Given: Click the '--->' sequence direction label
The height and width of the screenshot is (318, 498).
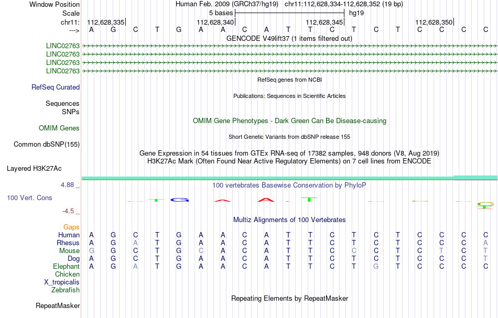Looking at the screenshot, I should pyautogui.click(x=74, y=30).
